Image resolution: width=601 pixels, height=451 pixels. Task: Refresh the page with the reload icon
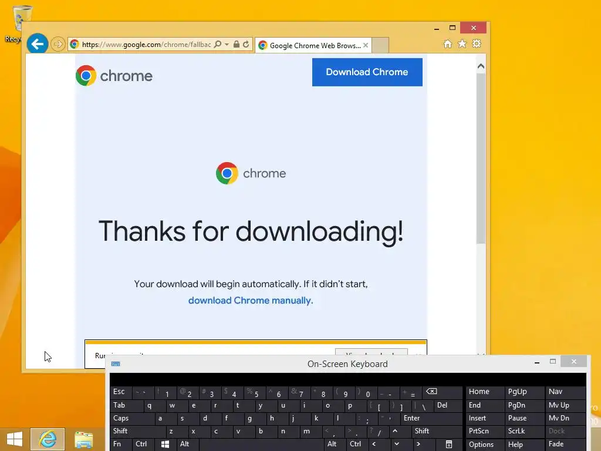pos(246,44)
